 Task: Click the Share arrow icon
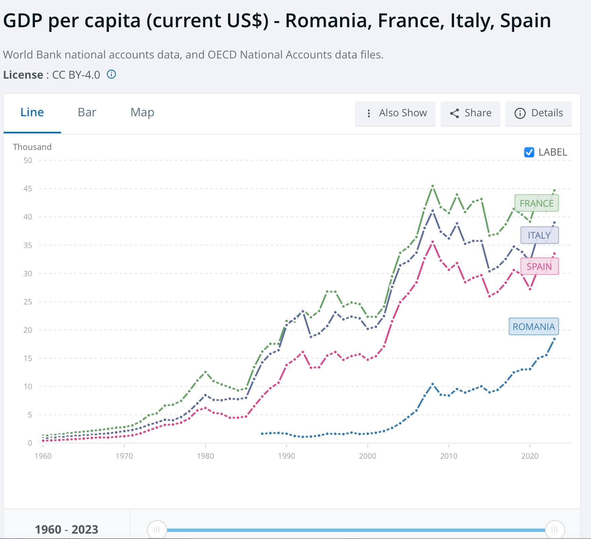454,113
